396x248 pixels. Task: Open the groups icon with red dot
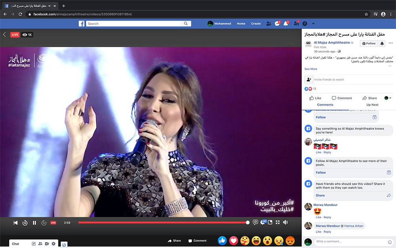(296, 23)
